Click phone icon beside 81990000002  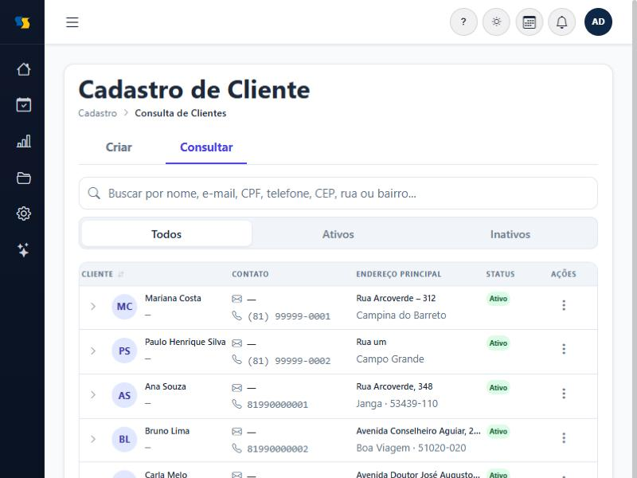tap(236, 449)
